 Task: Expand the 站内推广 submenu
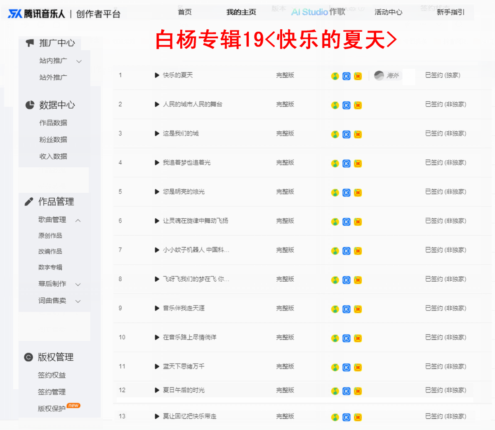coord(79,61)
